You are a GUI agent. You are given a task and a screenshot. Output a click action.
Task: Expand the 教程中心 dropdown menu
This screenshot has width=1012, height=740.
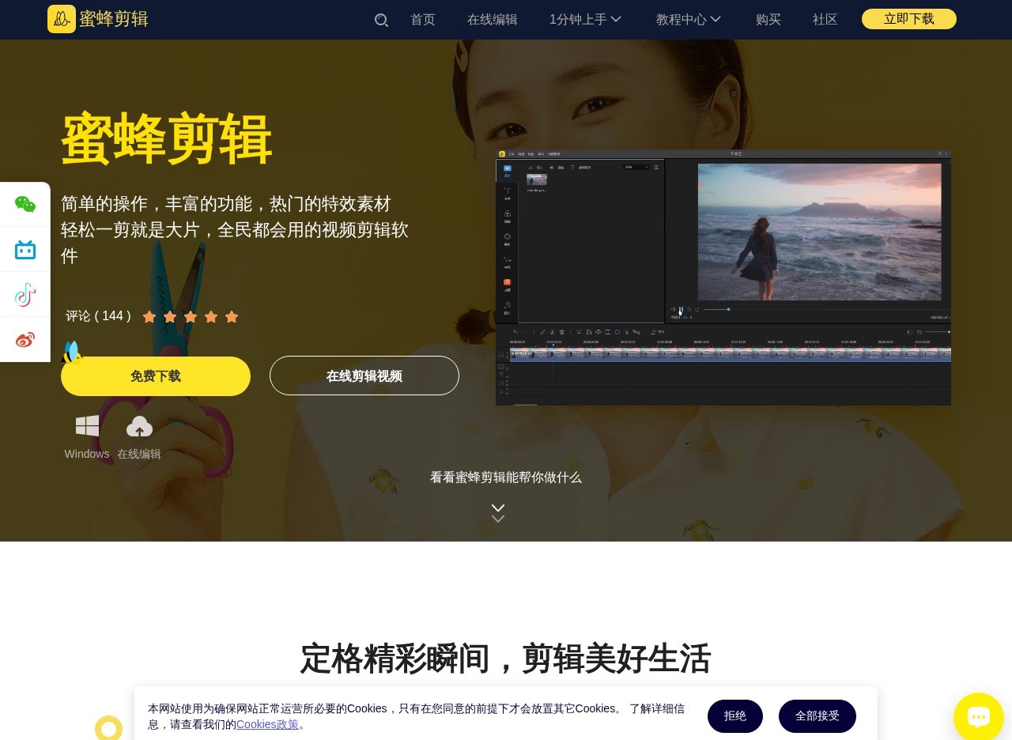pyautogui.click(x=688, y=20)
